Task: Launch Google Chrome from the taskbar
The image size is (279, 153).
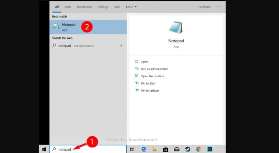Action: coord(198,149)
